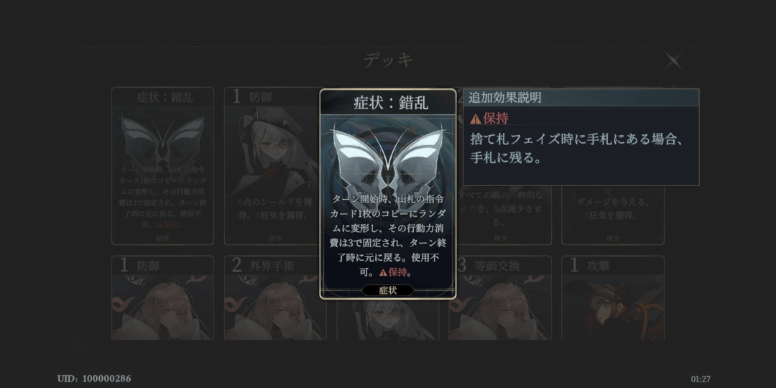The height and width of the screenshot is (388, 776).
Task: Open the 等価交換 card costing 3
Action: pyautogui.click(x=500, y=298)
